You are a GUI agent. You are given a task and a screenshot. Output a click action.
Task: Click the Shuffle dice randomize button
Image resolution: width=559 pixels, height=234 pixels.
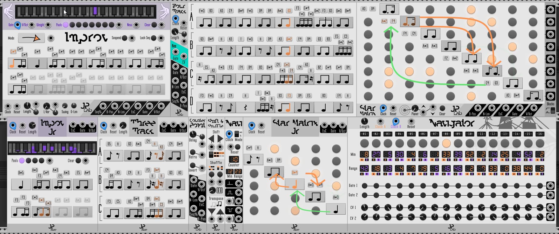(x=220, y=190)
